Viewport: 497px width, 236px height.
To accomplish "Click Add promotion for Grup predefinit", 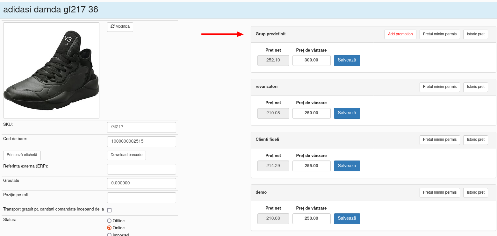I will pyautogui.click(x=400, y=34).
